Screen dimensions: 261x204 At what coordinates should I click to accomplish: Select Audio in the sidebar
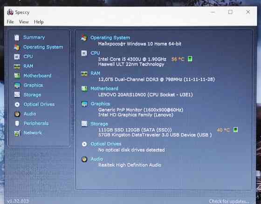coord(30,114)
